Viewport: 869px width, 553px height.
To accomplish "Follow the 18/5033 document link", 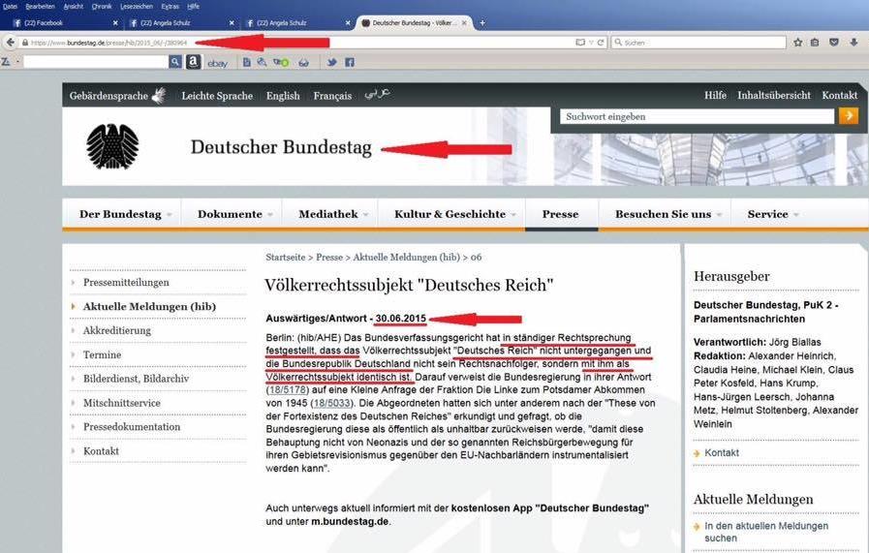I will tap(331, 403).
